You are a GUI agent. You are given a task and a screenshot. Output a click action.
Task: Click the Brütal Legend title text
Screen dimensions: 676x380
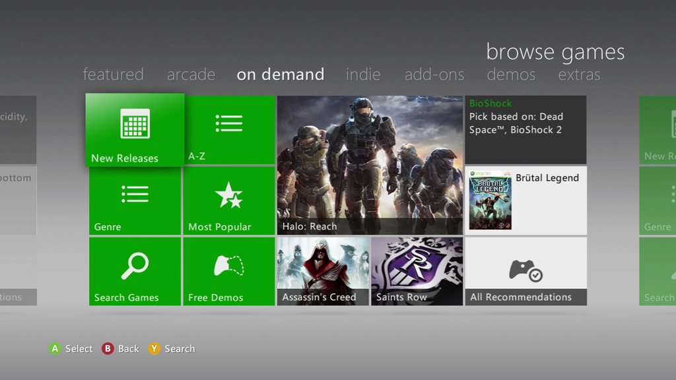(x=547, y=178)
